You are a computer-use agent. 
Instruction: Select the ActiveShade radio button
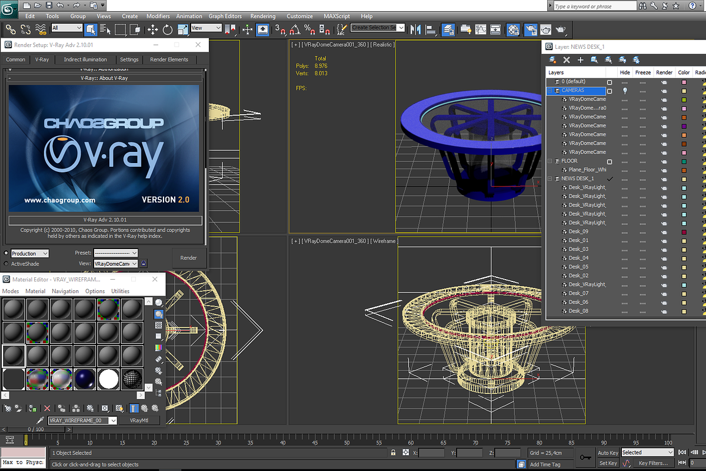(6, 264)
